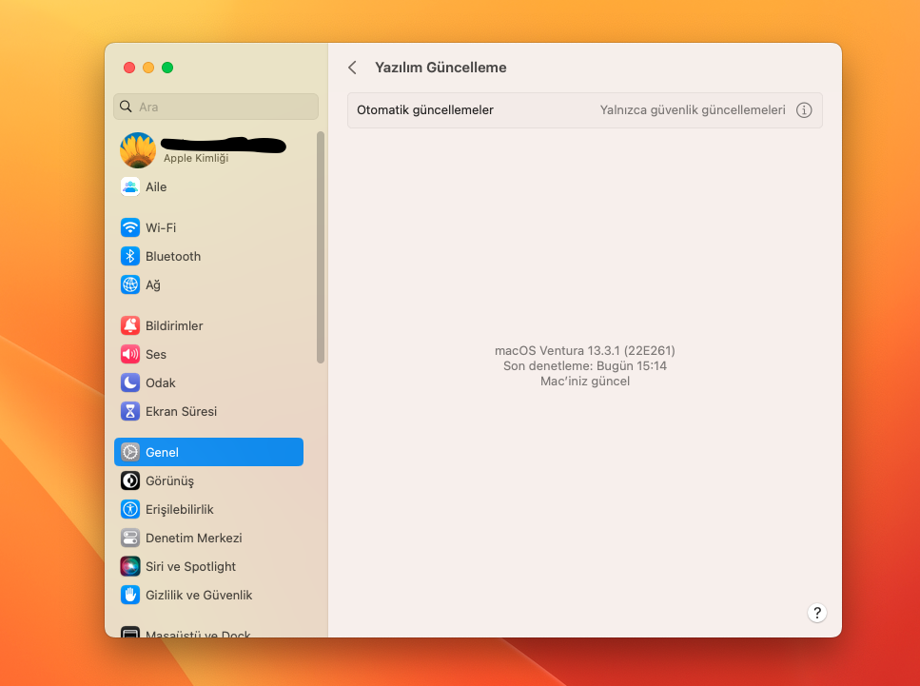The image size is (920, 686).
Task: Go back using the chevron arrow
Action: (353, 68)
